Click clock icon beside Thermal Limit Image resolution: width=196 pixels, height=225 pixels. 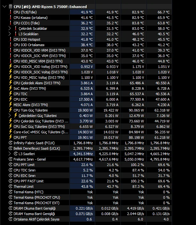[x=11, y=187]
